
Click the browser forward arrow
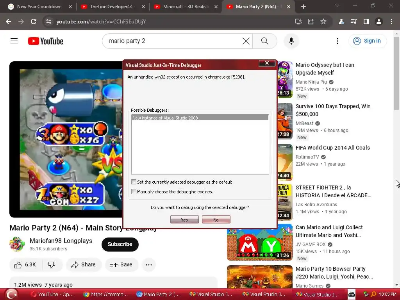pos(21,22)
